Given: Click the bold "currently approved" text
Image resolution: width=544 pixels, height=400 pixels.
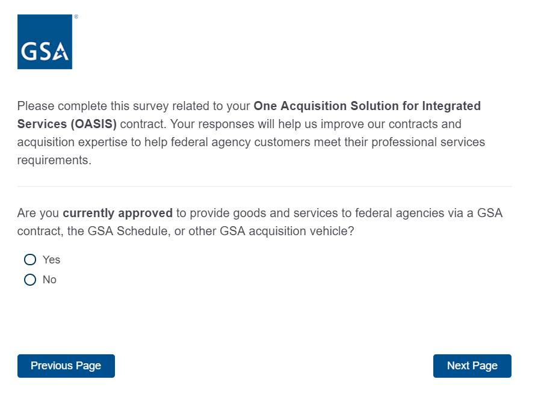Looking at the screenshot, I should (x=117, y=213).
